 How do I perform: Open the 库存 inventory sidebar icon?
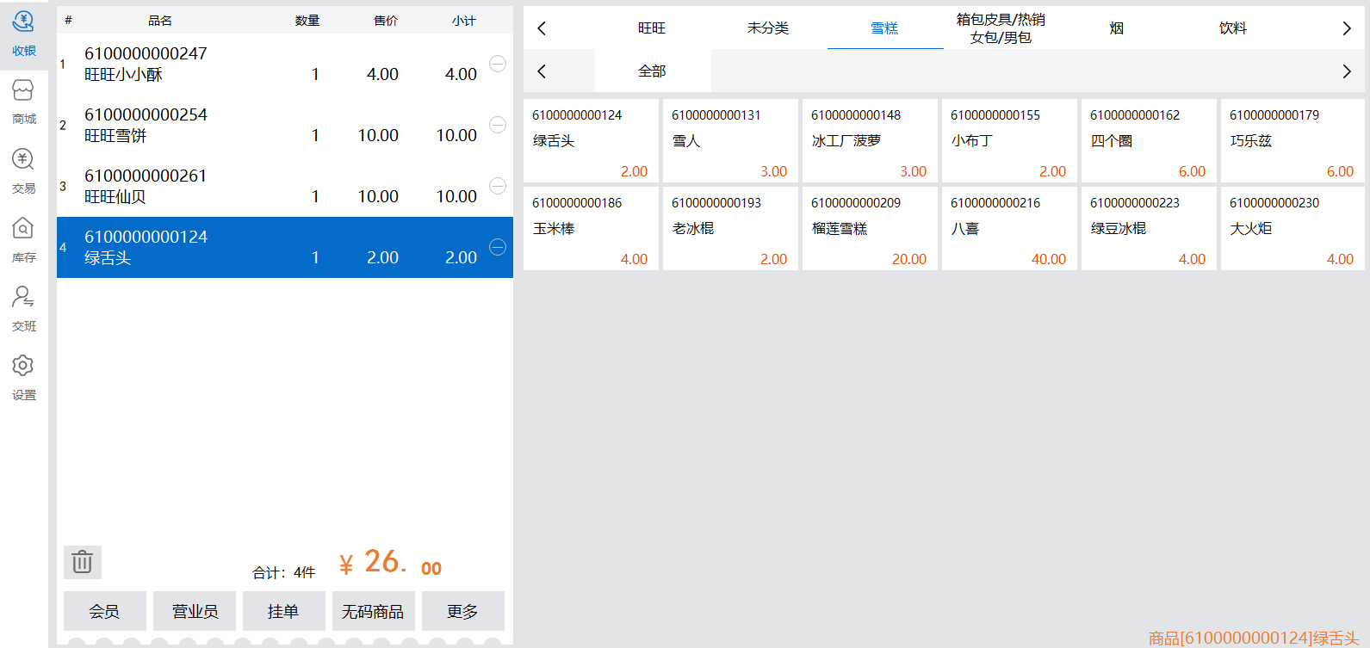tap(23, 239)
